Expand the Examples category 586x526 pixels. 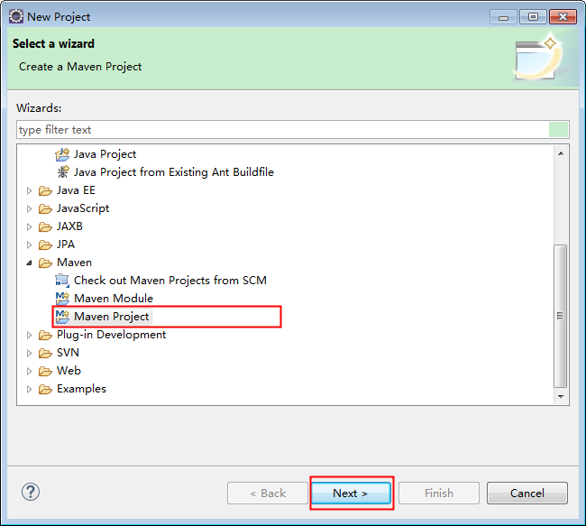tap(29, 390)
